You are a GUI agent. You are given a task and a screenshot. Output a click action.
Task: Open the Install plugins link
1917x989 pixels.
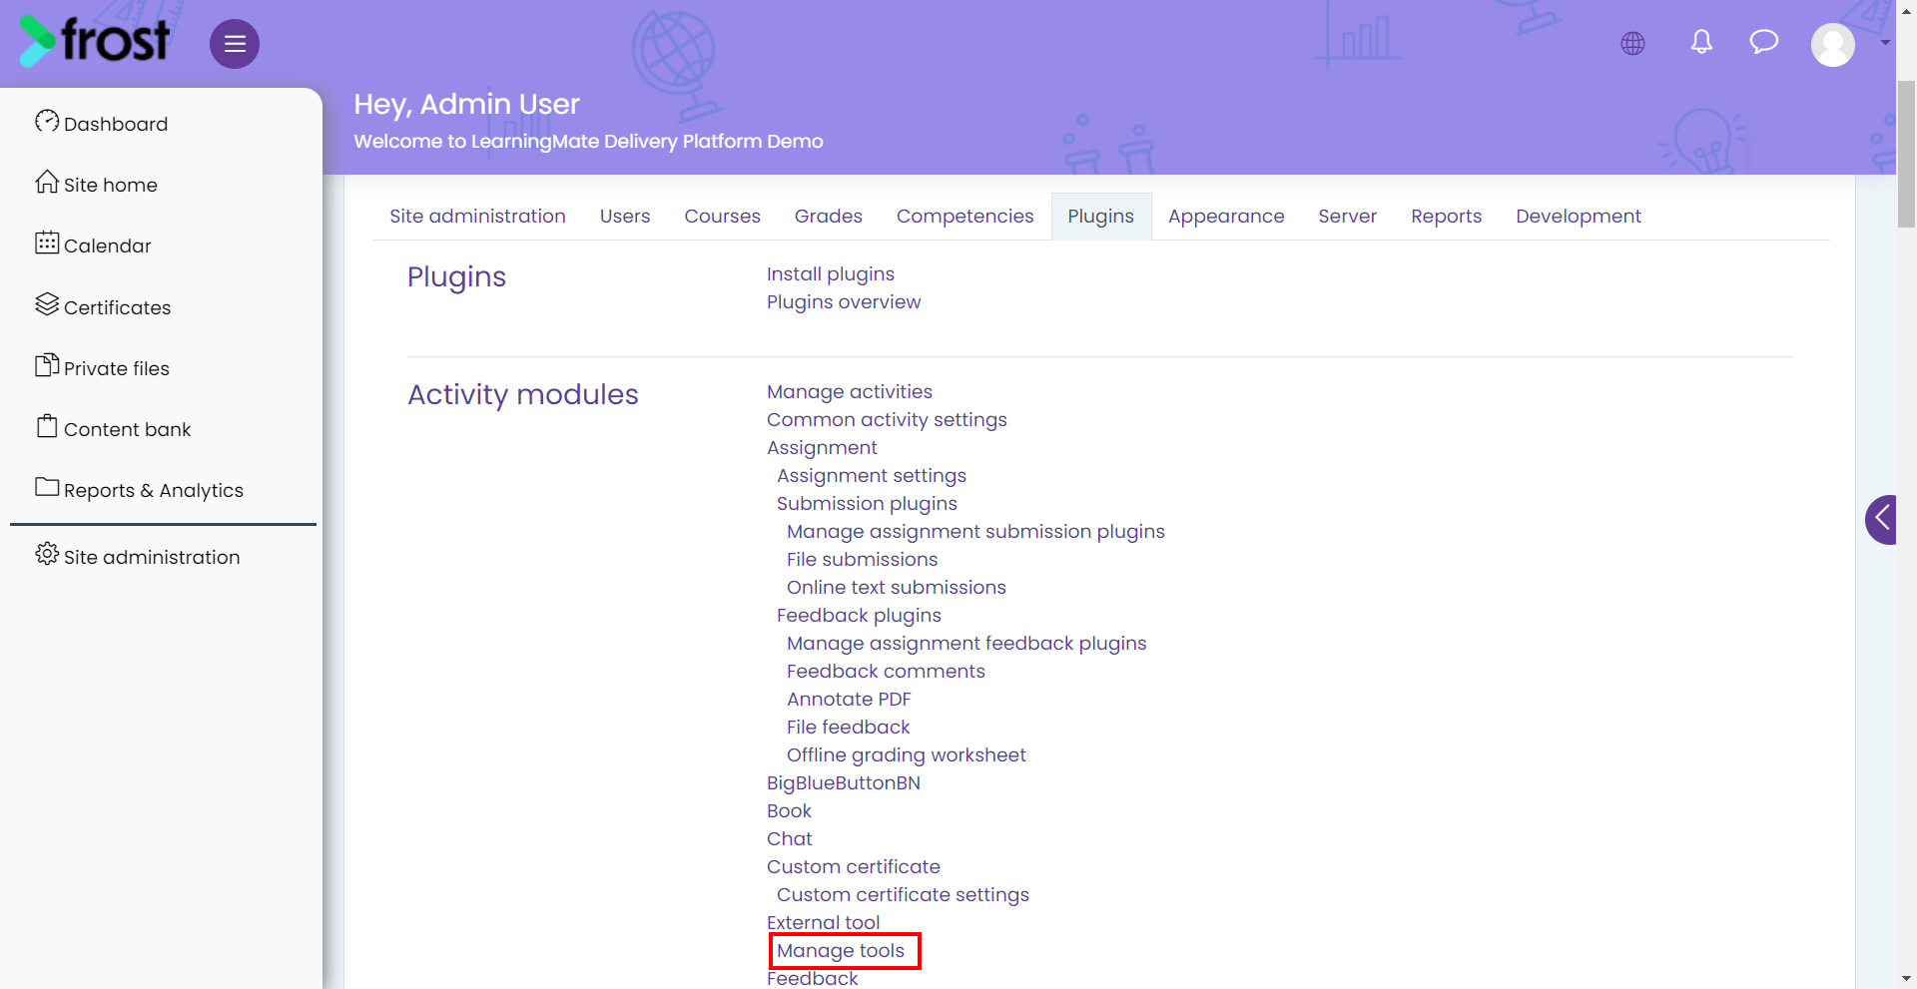[831, 274]
